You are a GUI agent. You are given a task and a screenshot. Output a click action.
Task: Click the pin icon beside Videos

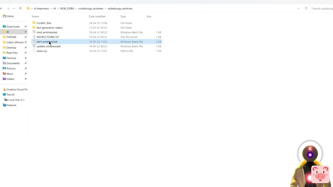tap(25, 79)
